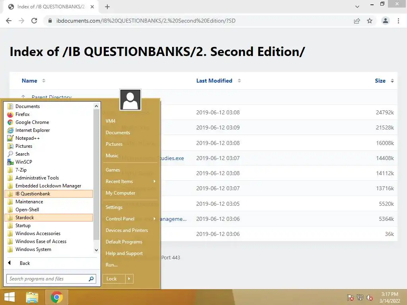Close the Index of IB QUESTIONBANKS tab
407x305 pixels.
coord(92,7)
